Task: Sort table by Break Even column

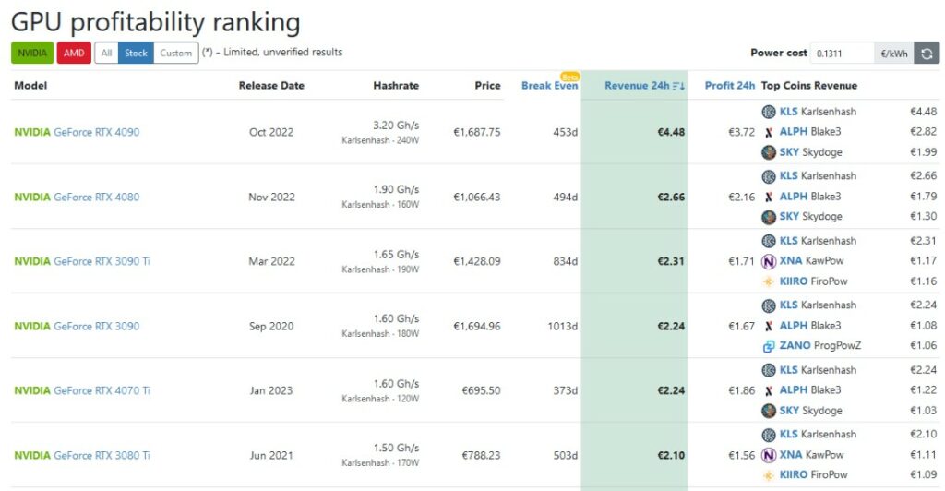Action: (549, 86)
